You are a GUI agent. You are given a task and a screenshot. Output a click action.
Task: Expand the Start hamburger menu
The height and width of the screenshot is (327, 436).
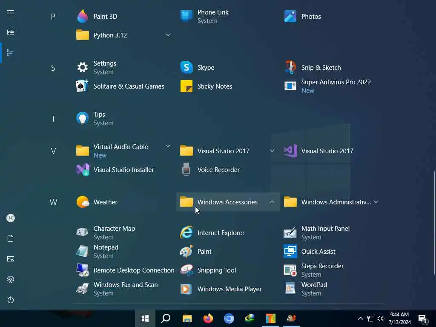tap(11, 12)
